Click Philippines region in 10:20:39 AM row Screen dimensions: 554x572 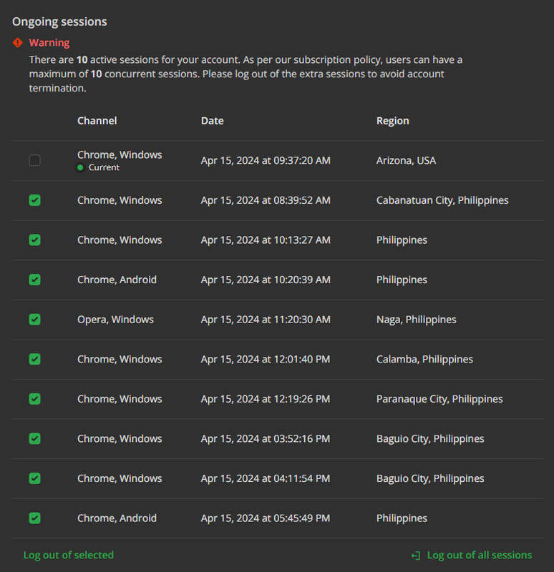(x=402, y=280)
